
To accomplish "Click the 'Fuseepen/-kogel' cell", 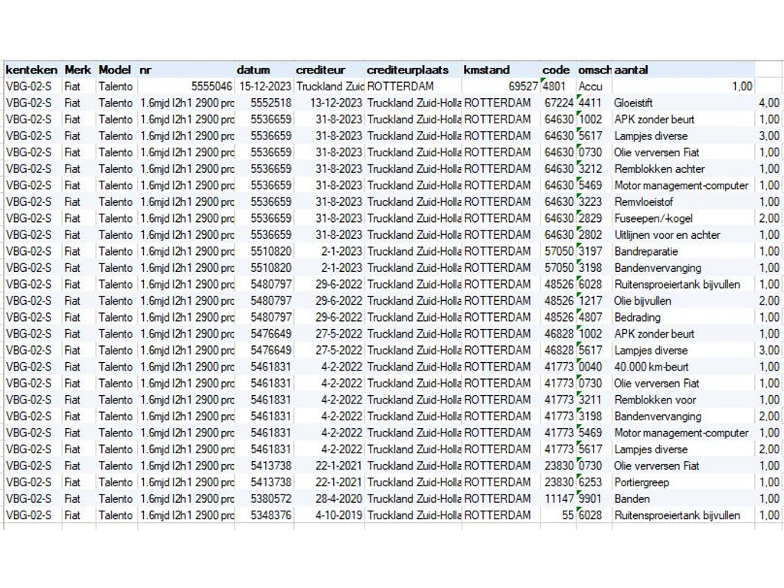I will 683,218.
